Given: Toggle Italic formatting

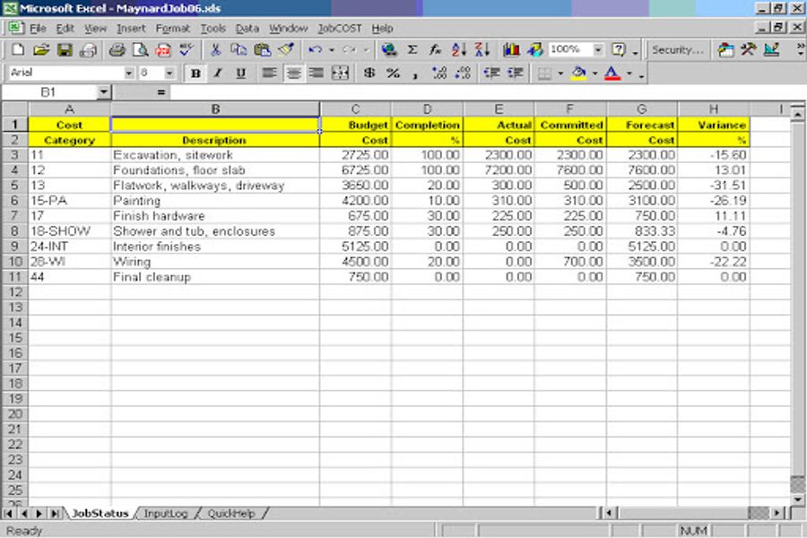Looking at the screenshot, I should 217,74.
